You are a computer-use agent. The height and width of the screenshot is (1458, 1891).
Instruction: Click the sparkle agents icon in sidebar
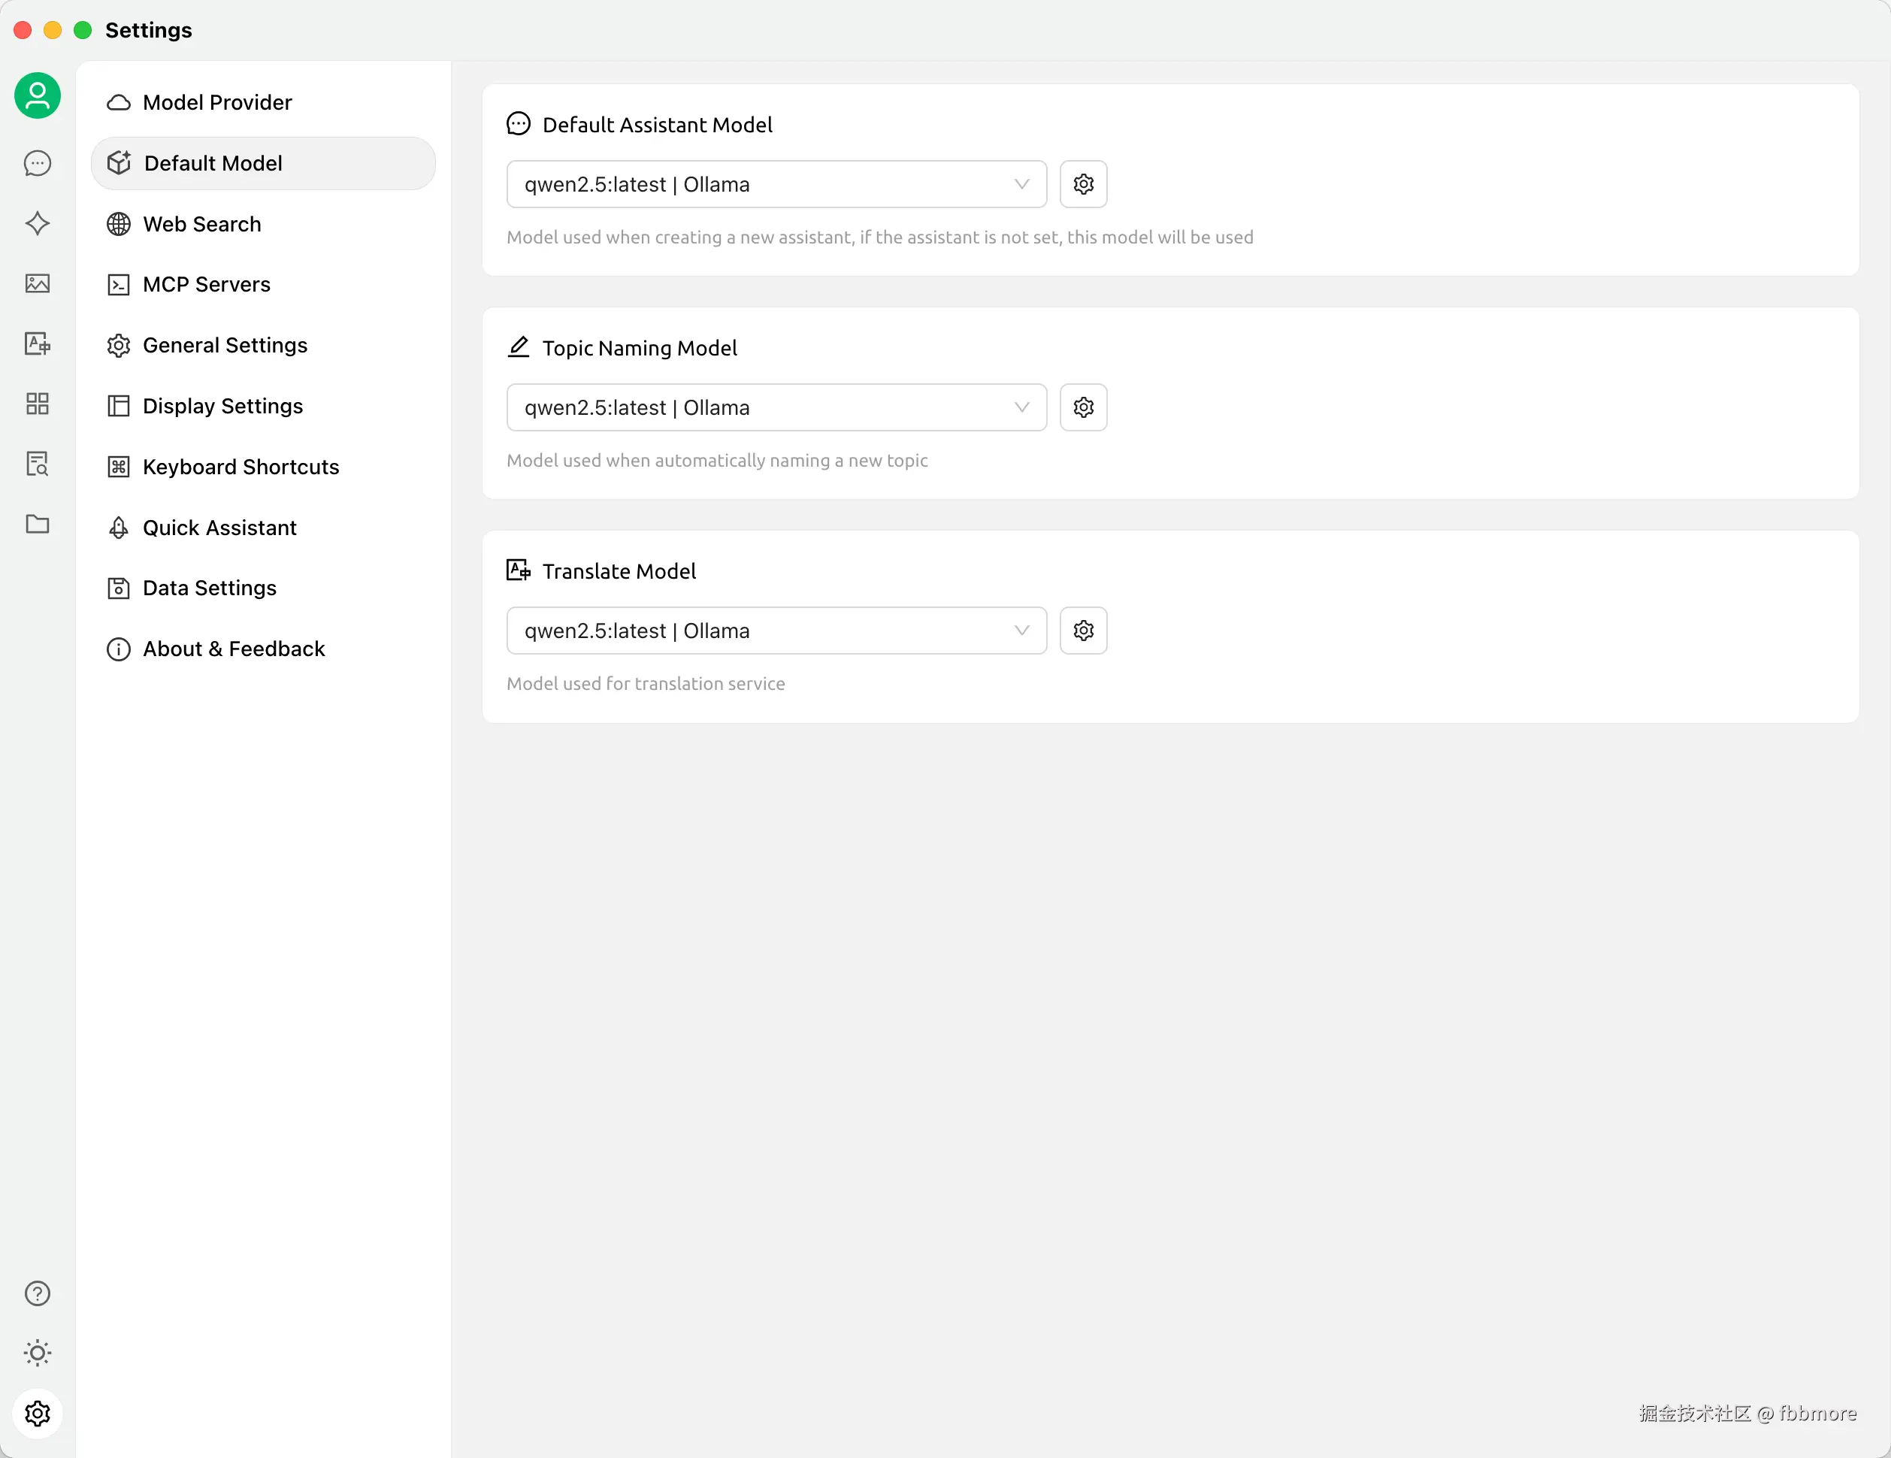[38, 223]
